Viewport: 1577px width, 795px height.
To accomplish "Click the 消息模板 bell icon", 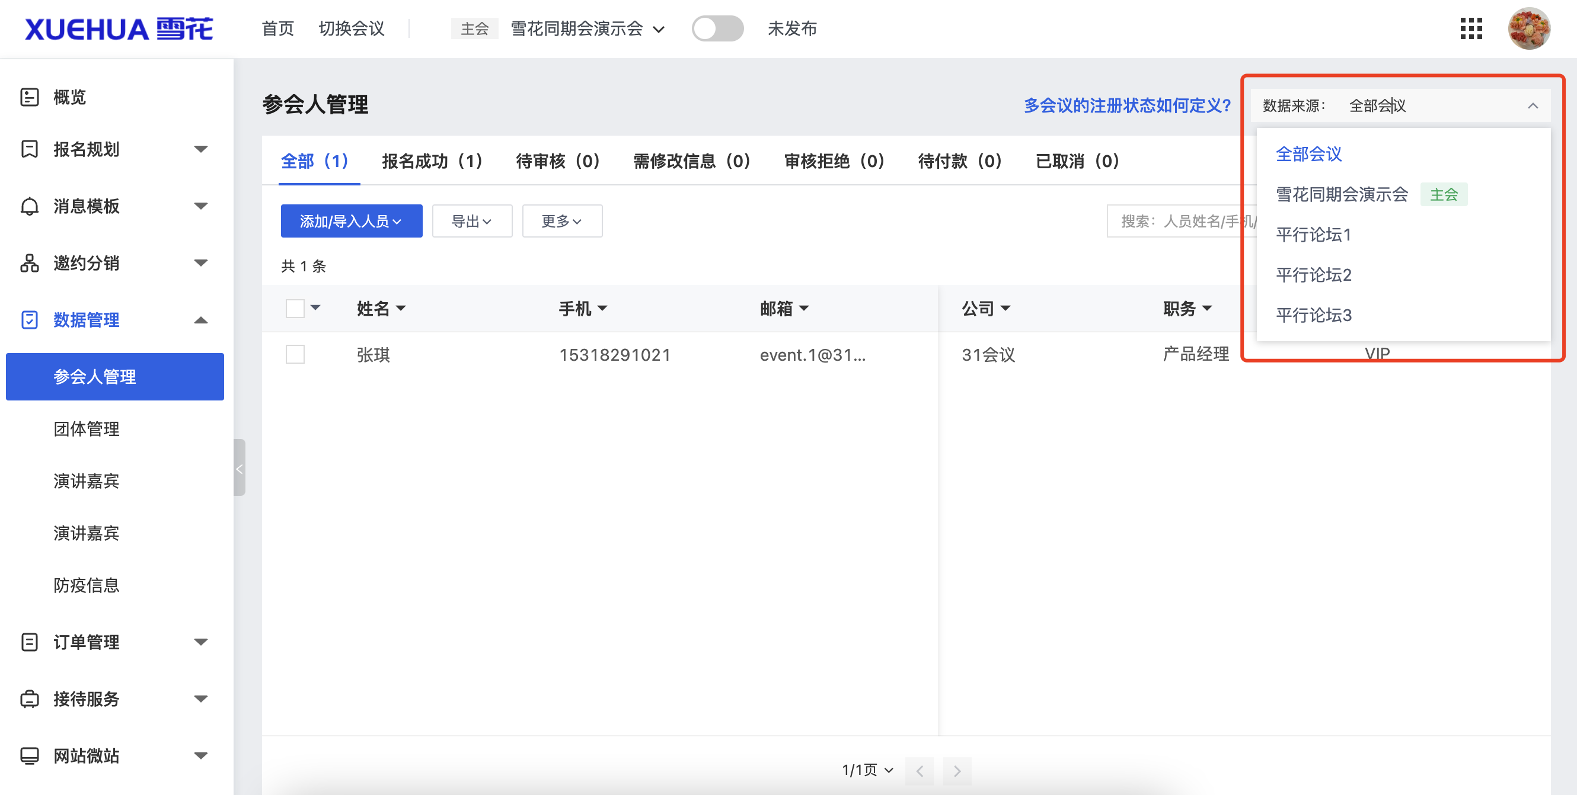I will [x=30, y=206].
